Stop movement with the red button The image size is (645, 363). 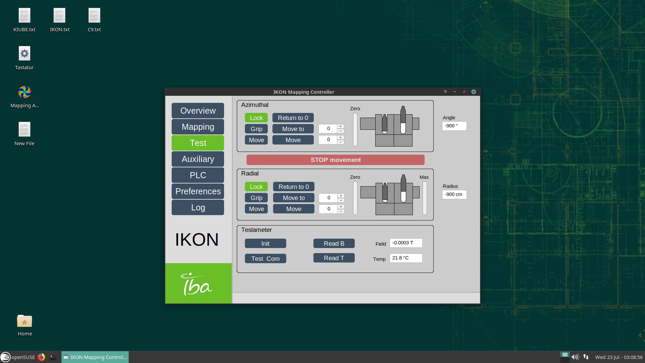point(336,160)
